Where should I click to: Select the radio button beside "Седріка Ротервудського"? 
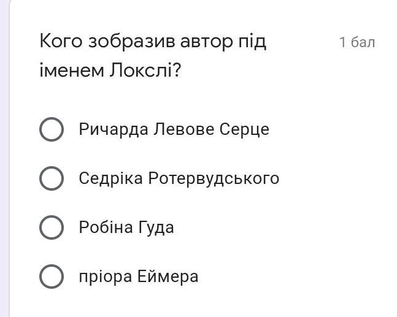pos(52,178)
